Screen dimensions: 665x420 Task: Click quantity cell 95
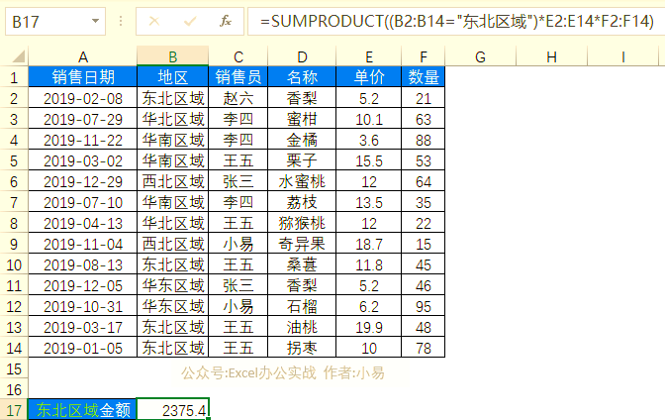point(424,306)
